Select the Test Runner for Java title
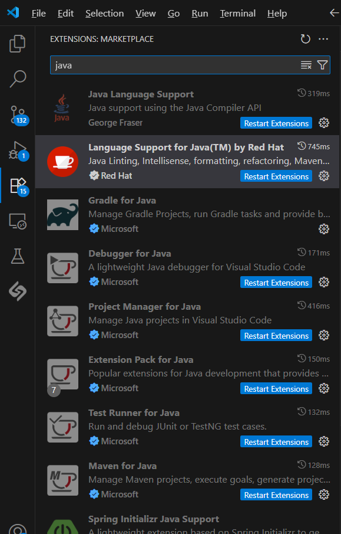Viewport: 341px width, 534px height. (134, 413)
